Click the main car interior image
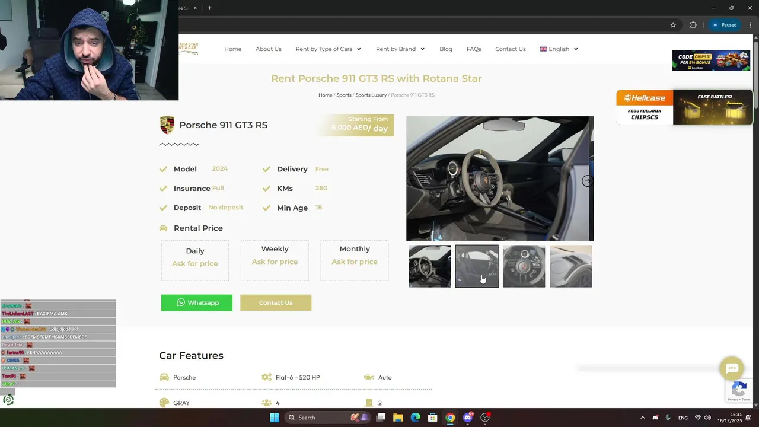The height and width of the screenshot is (427, 759). point(500,179)
